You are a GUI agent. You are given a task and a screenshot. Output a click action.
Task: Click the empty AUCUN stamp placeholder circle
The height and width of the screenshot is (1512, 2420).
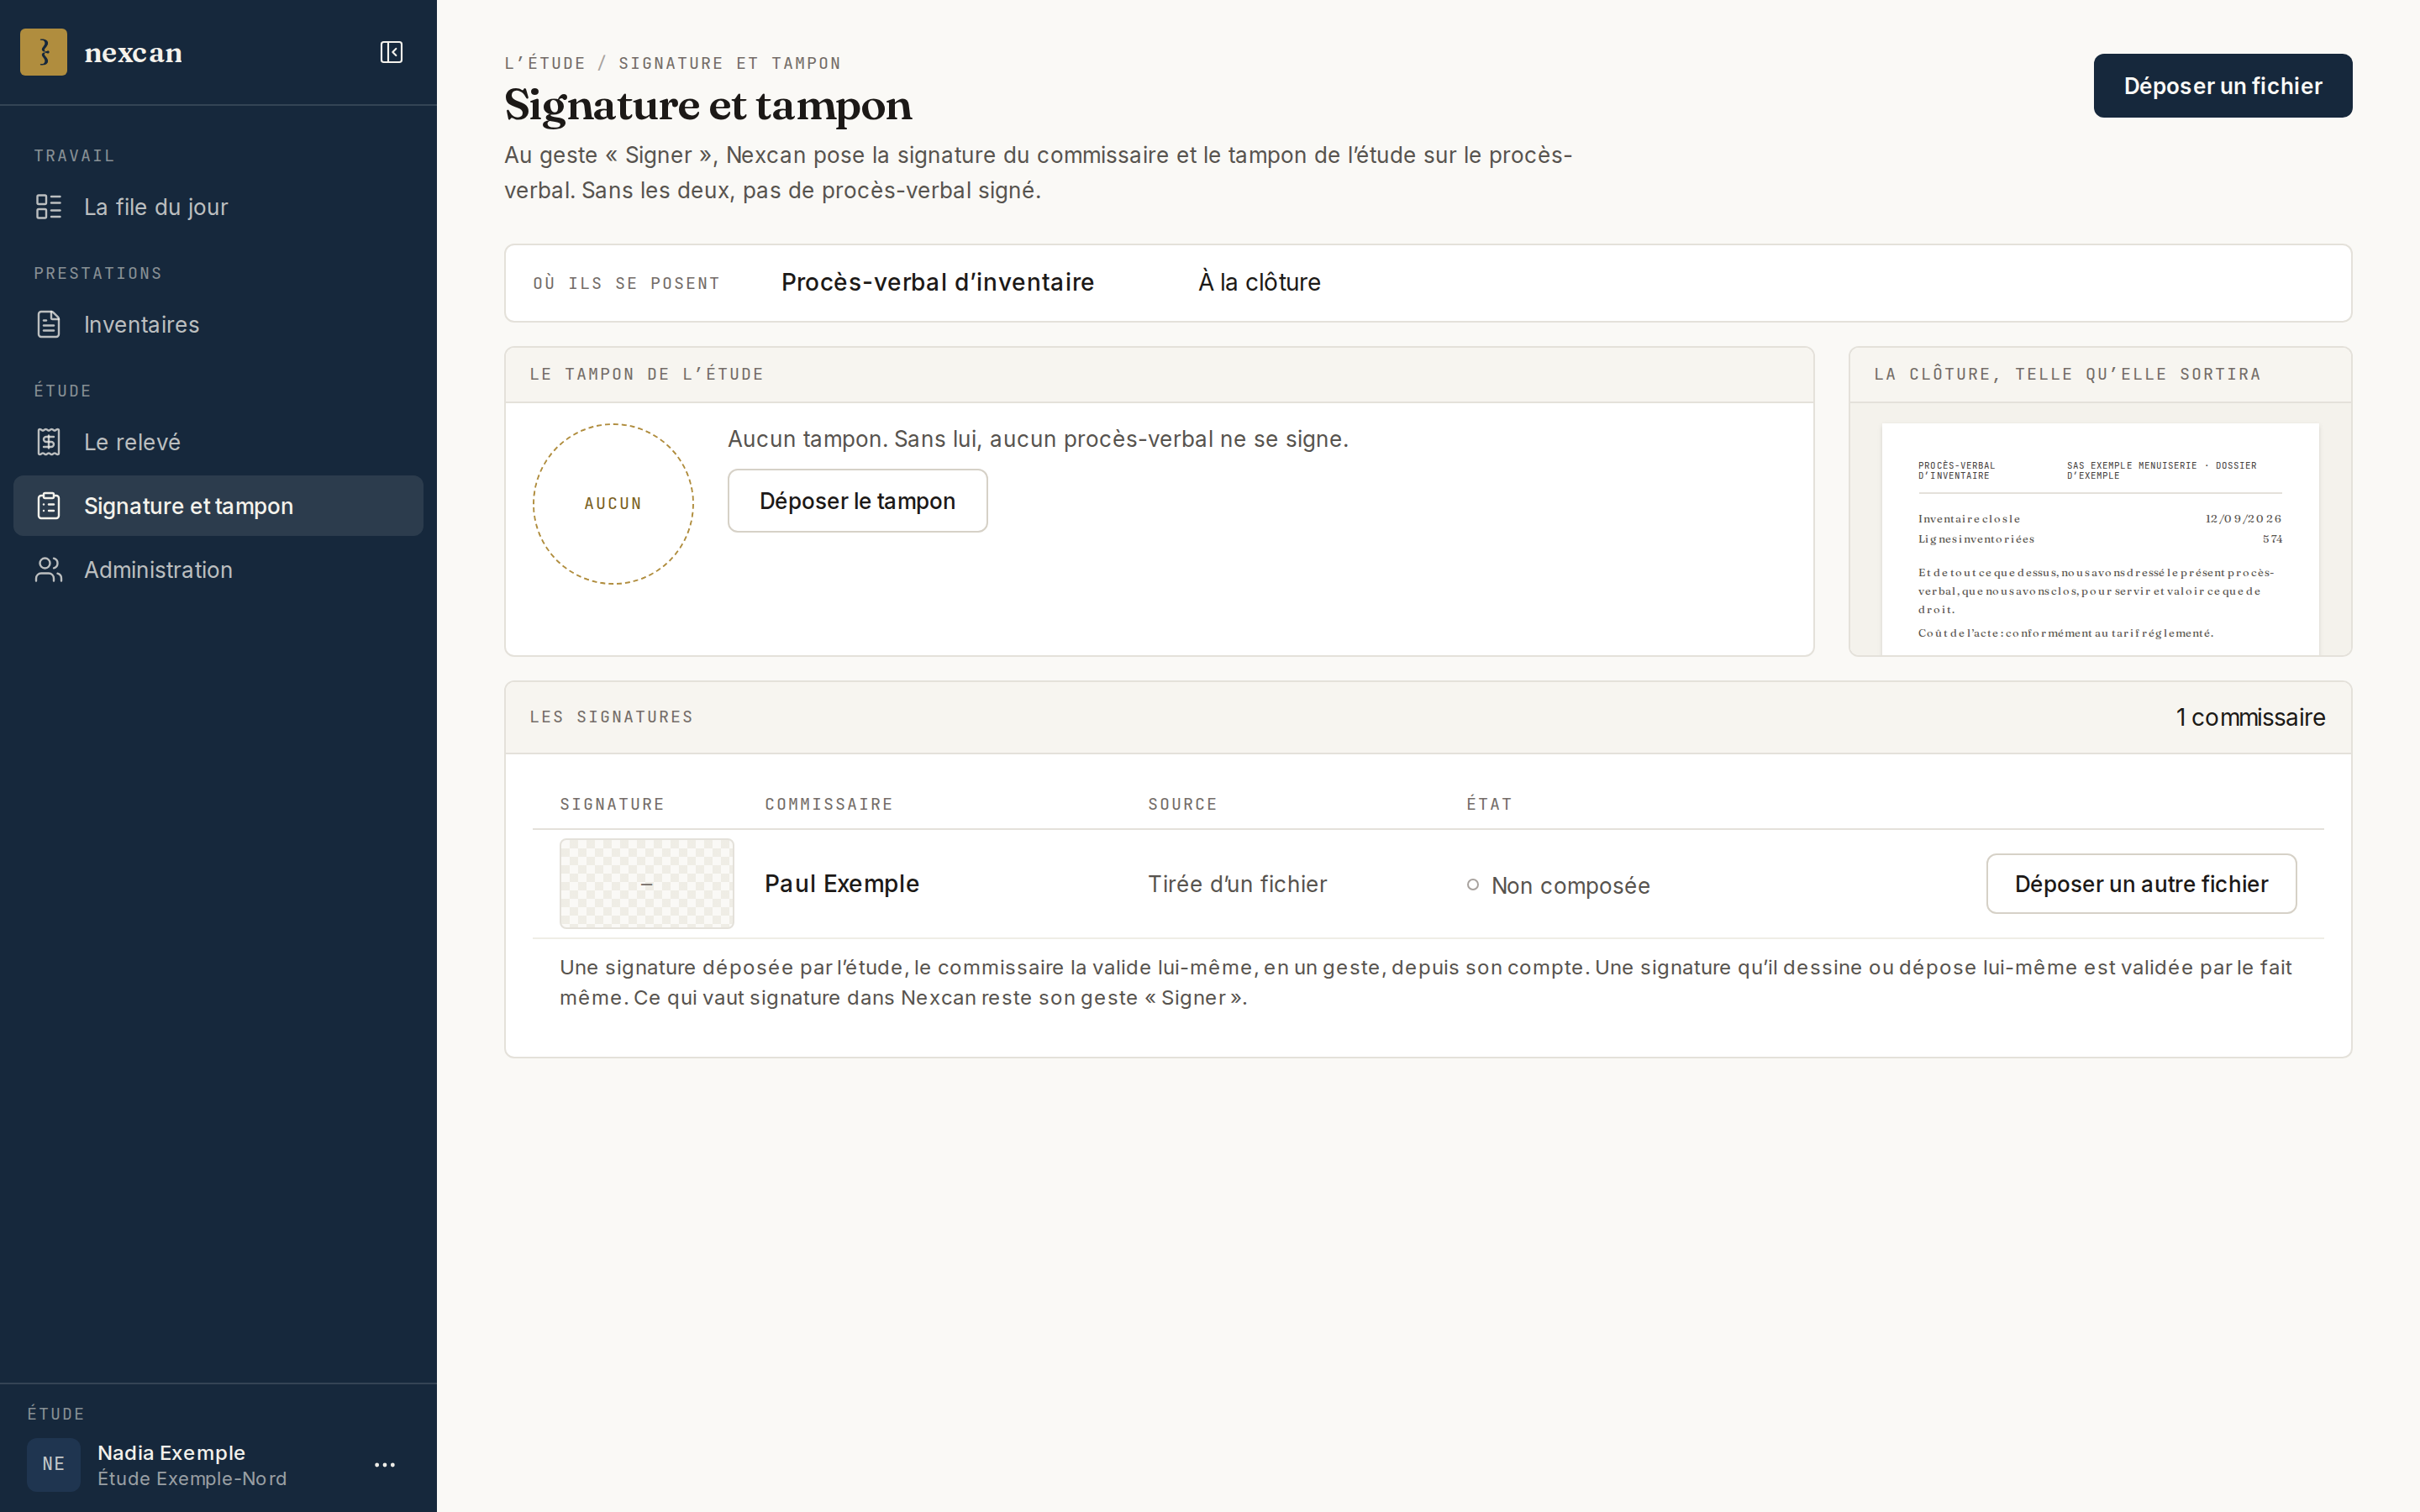pyautogui.click(x=613, y=504)
